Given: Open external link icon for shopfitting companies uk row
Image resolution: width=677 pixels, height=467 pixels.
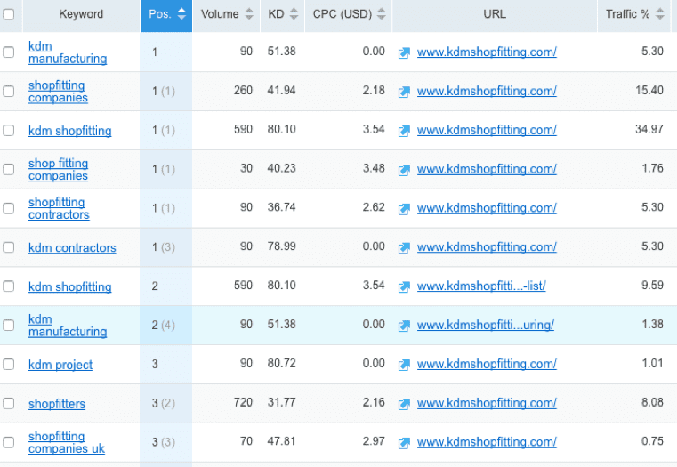Looking at the screenshot, I should coord(404,442).
